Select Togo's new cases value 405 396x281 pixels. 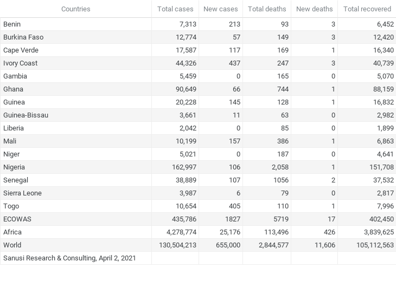click(x=235, y=206)
